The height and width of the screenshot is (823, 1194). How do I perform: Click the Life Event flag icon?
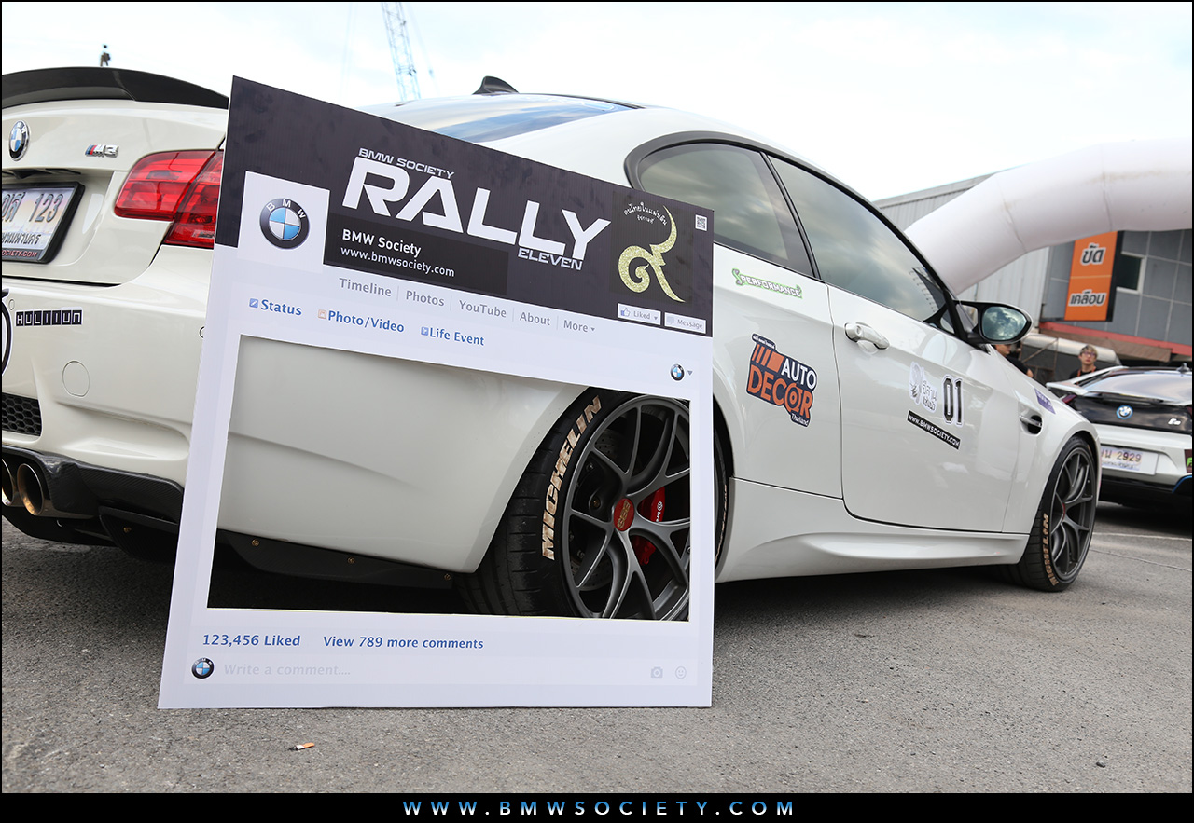(x=424, y=331)
